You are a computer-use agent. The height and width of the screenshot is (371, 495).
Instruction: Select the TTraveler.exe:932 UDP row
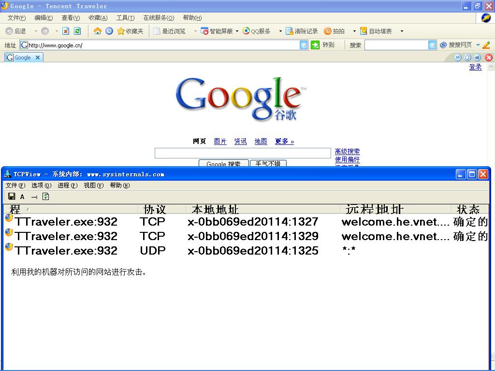[x=246, y=251]
